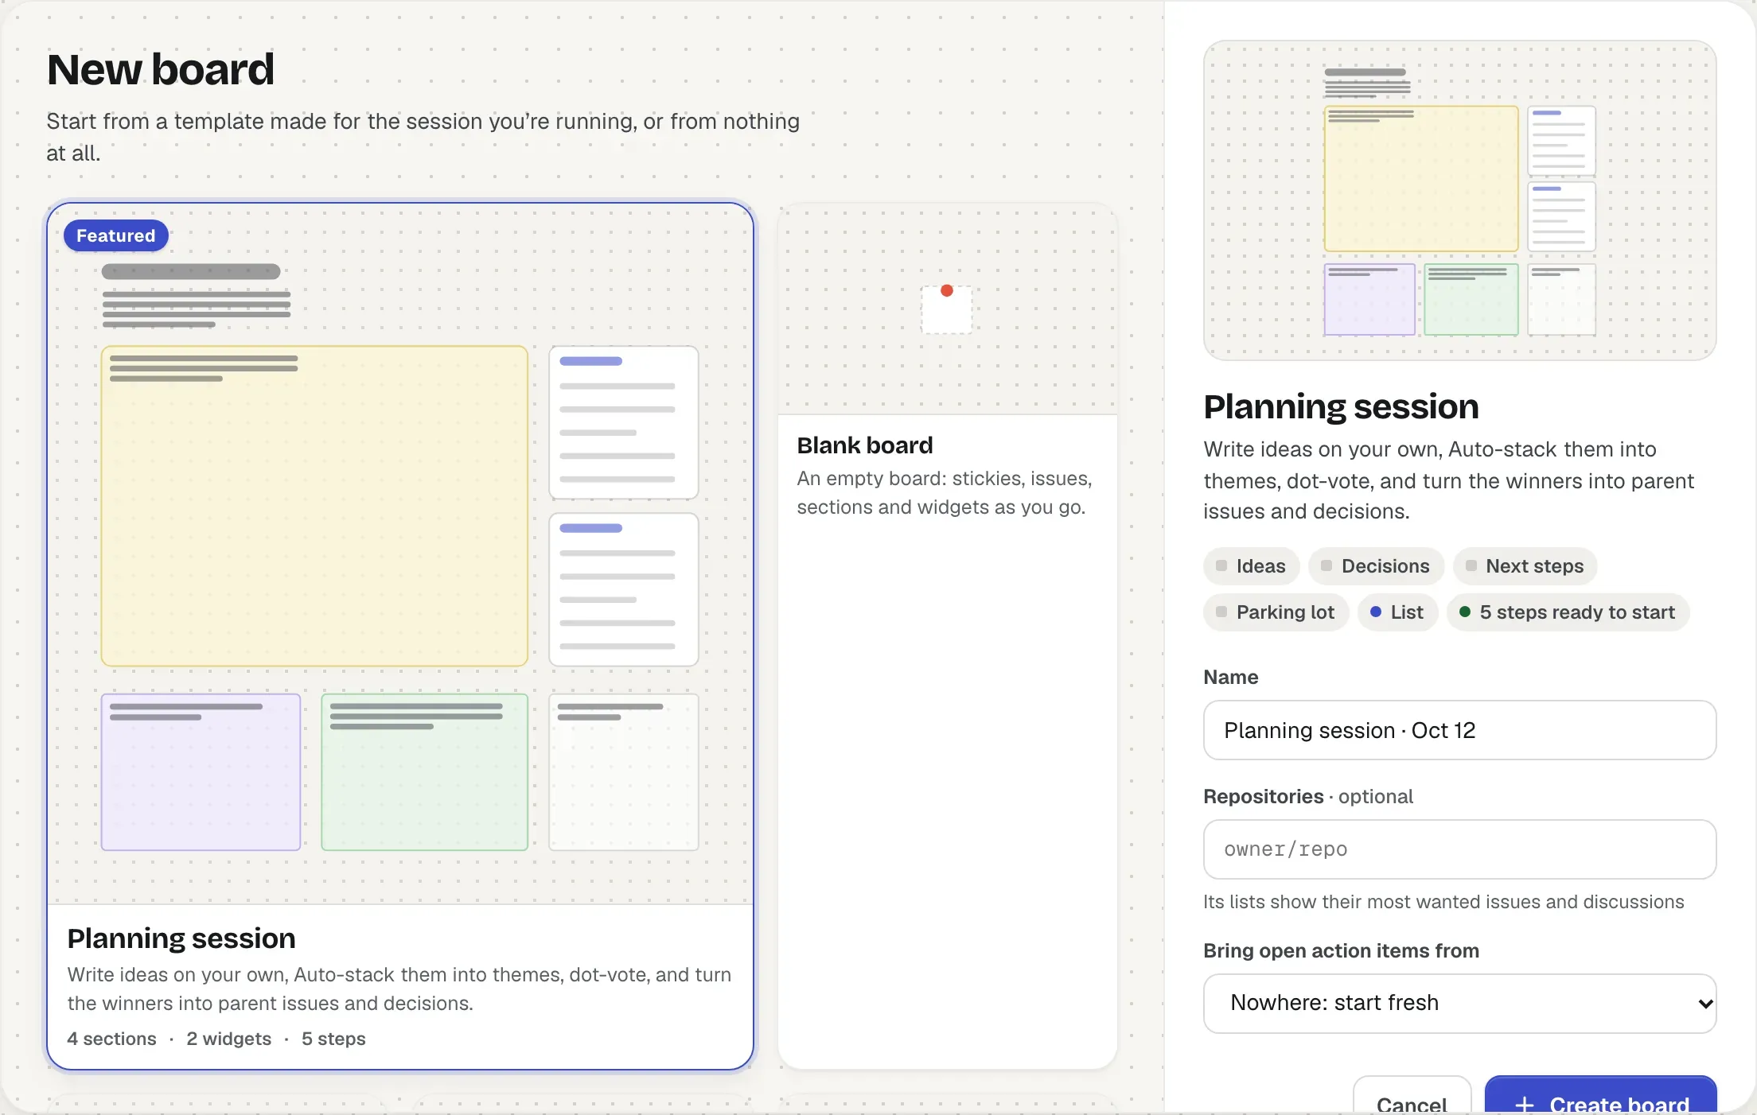Click the Parking lot section chip
The height and width of the screenshot is (1115, 1757).
tap(1276, 612)
